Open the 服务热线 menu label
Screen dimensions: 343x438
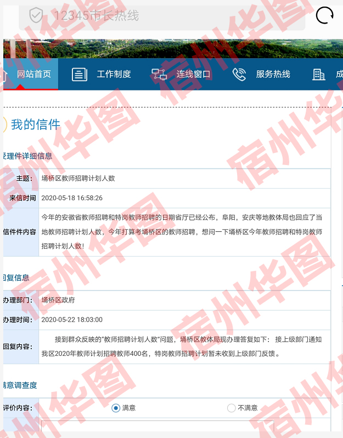(x=273, y=74)
